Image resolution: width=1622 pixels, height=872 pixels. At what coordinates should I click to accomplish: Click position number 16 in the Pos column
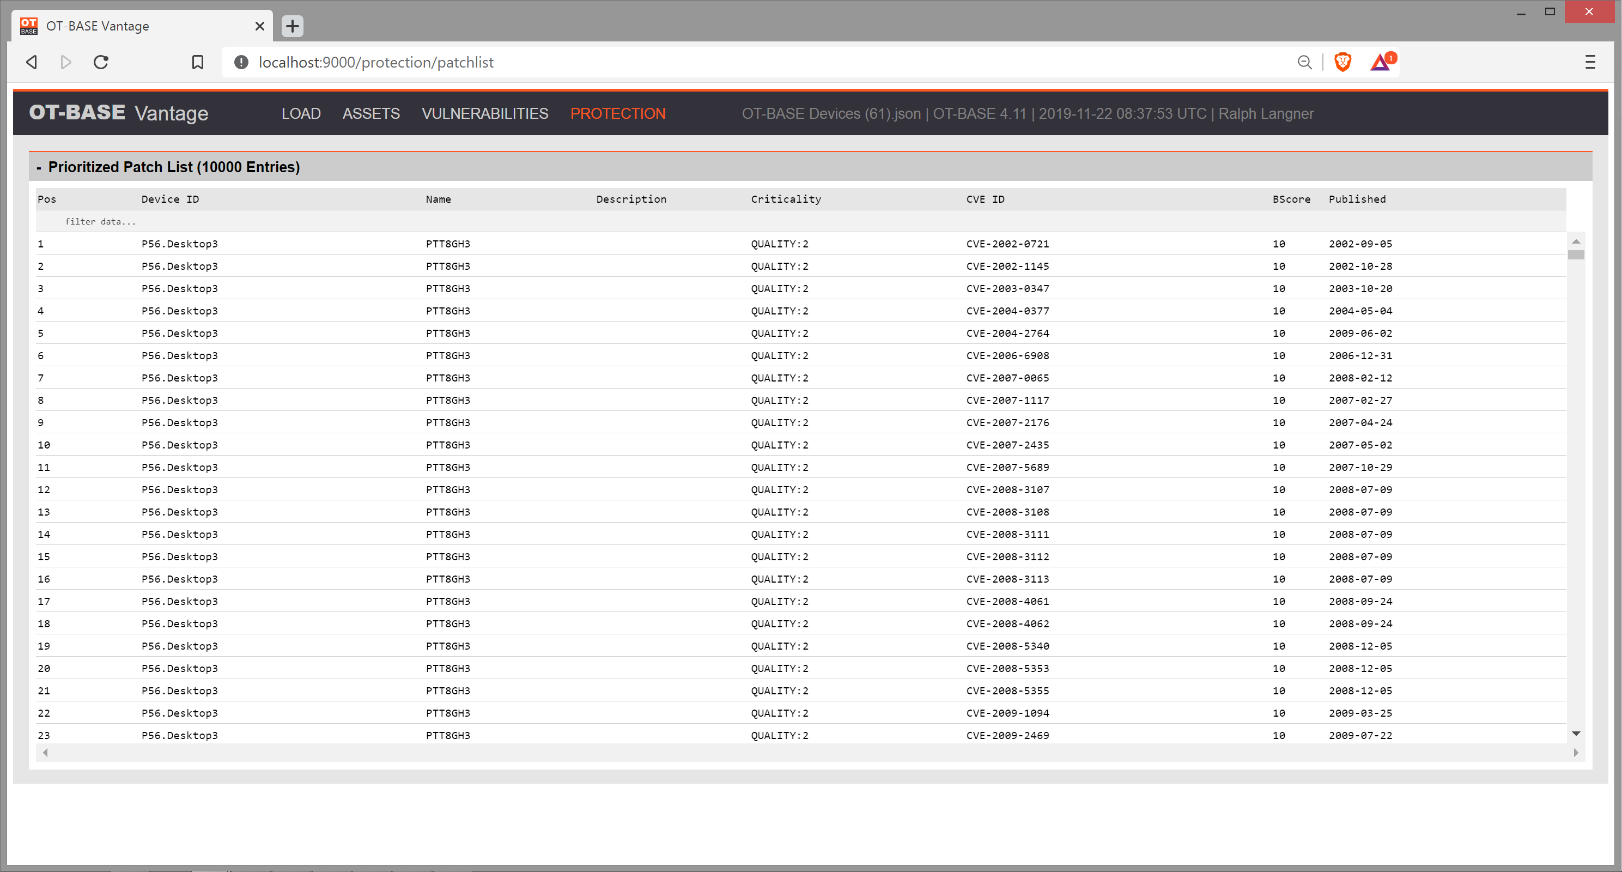[44, 579]
